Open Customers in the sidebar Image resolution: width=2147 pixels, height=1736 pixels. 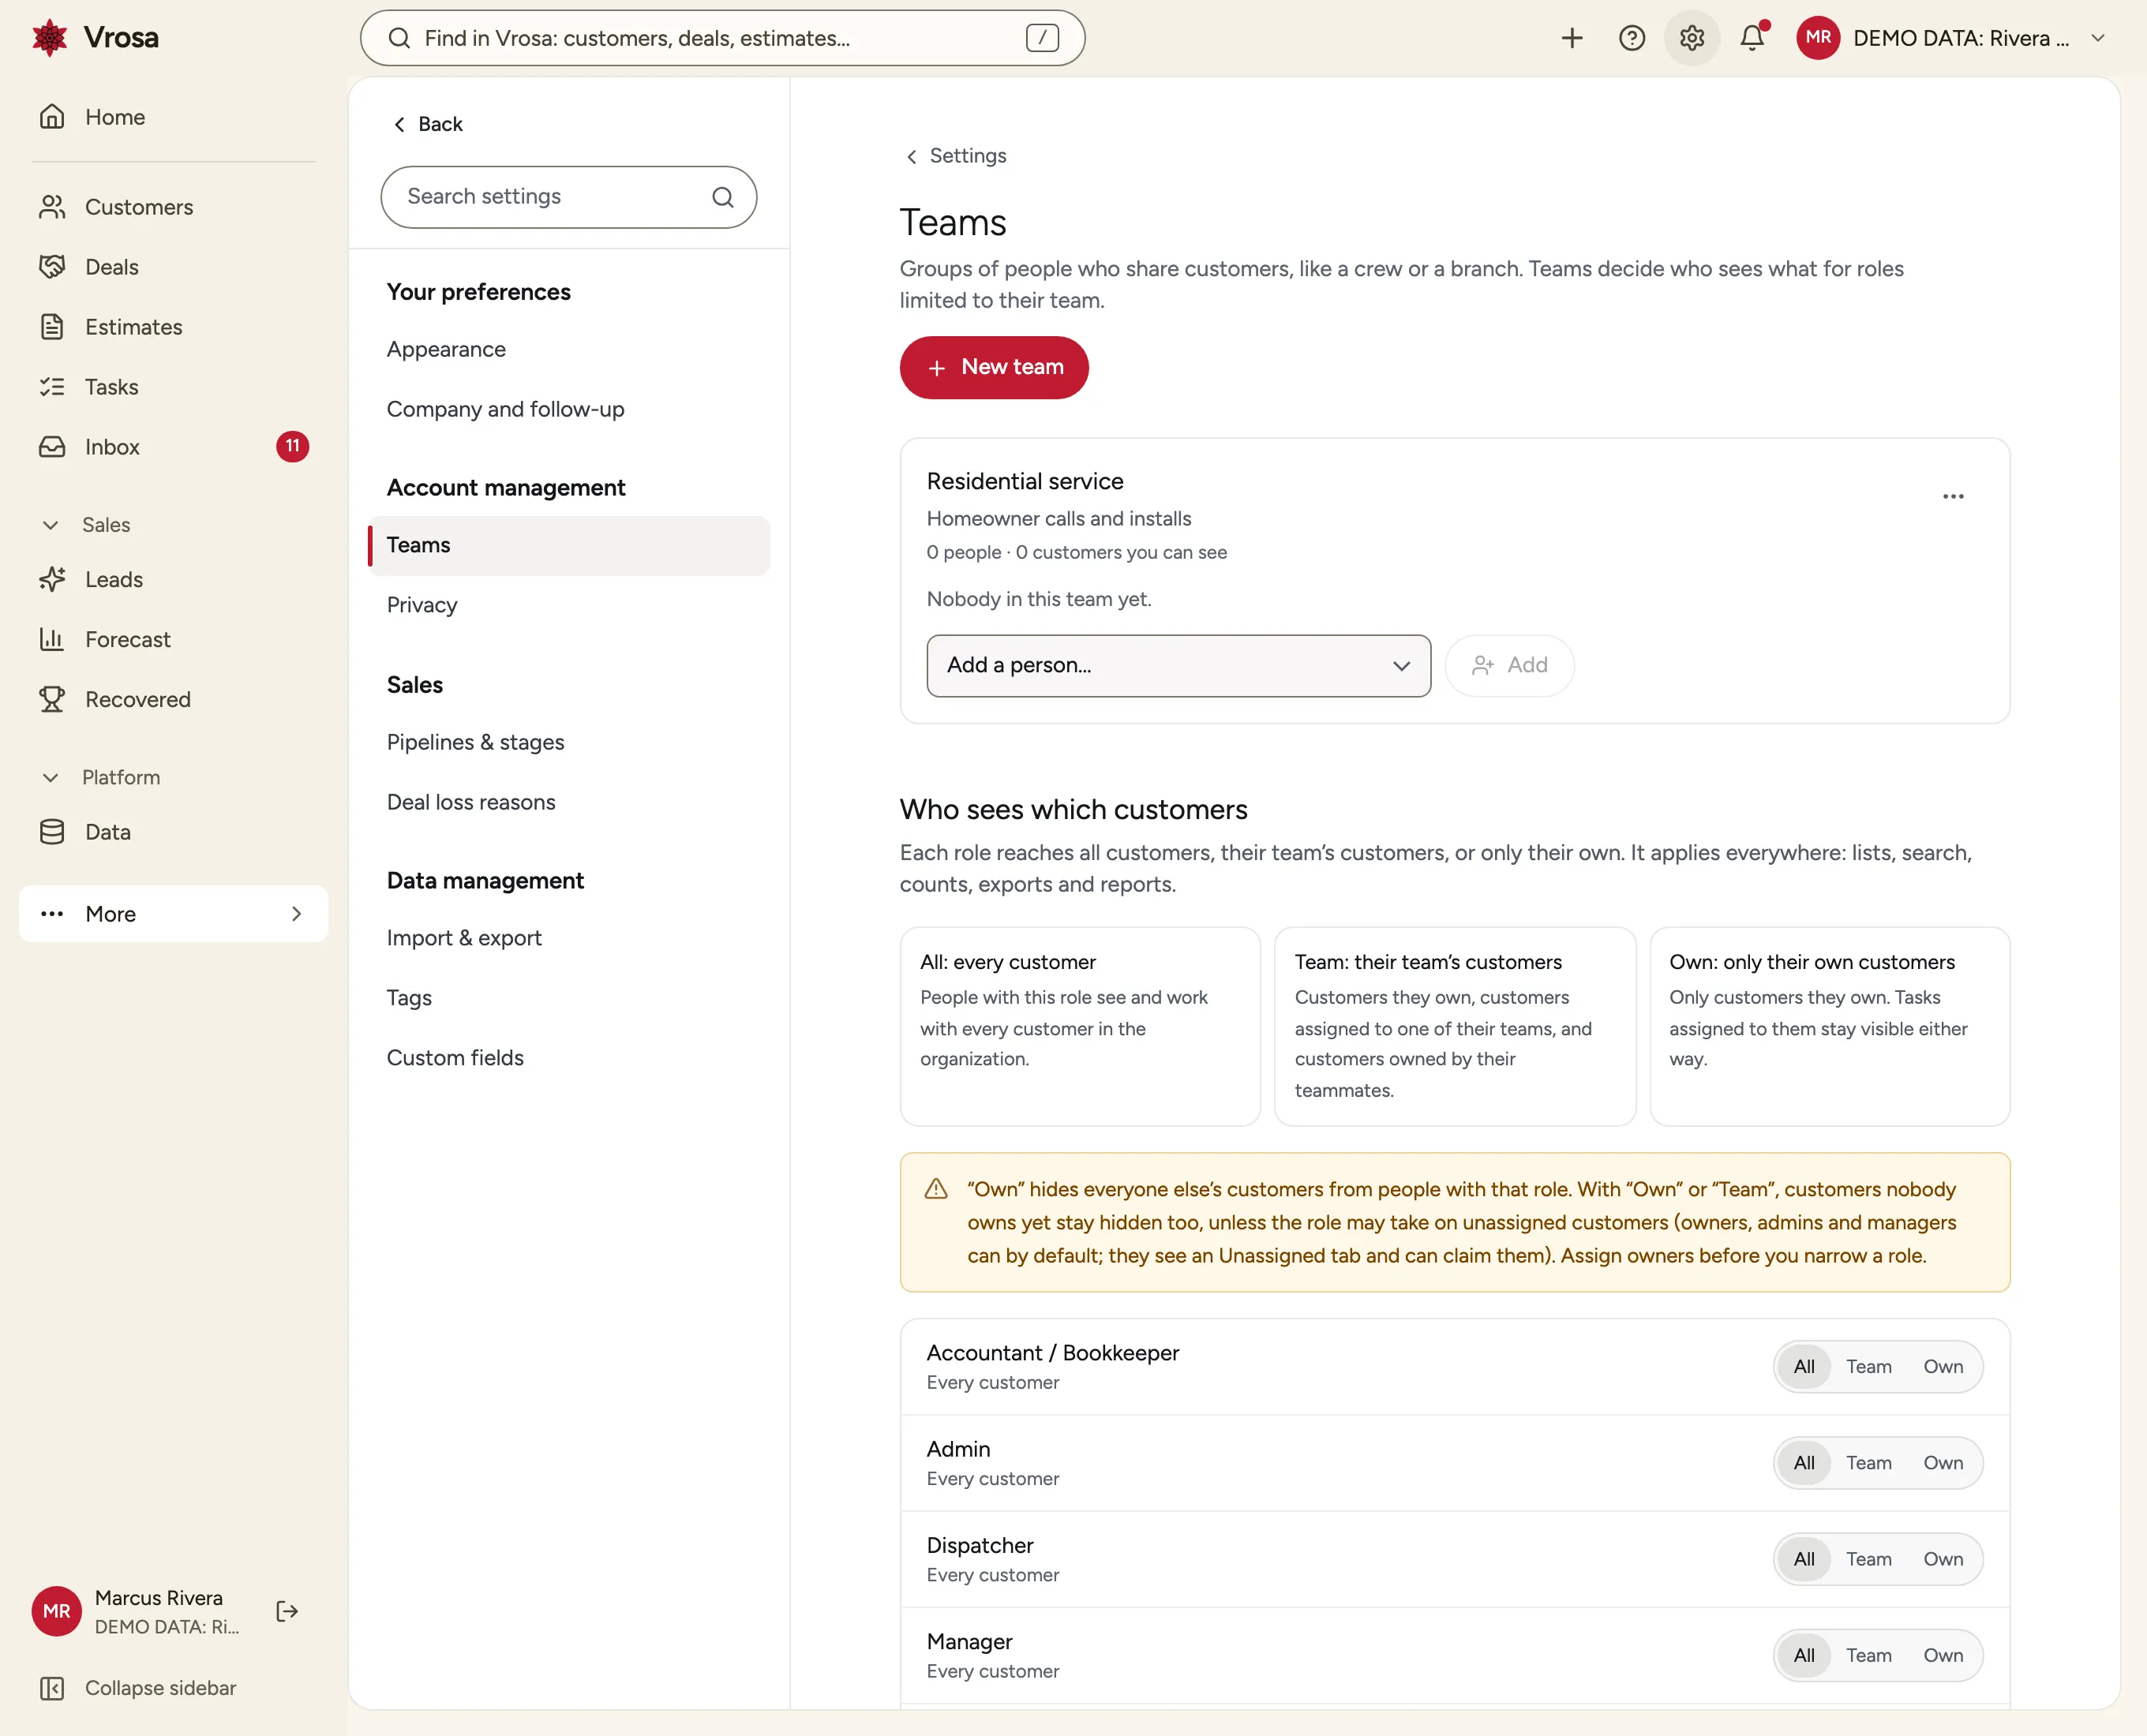click(x=173, y=207)
